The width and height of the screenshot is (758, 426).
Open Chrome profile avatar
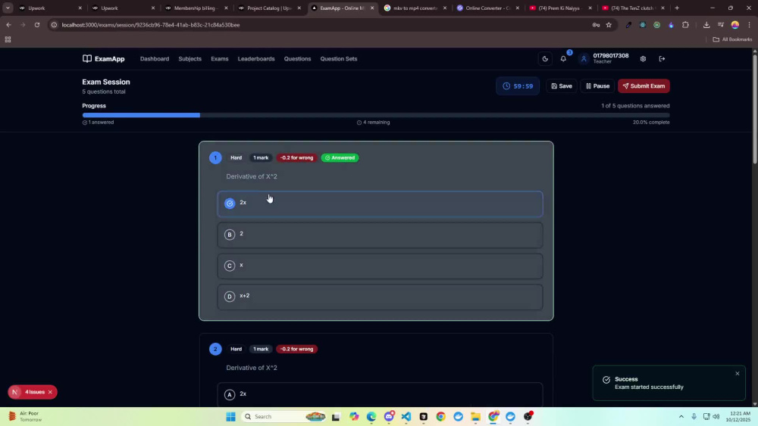[x=735, y=25]
